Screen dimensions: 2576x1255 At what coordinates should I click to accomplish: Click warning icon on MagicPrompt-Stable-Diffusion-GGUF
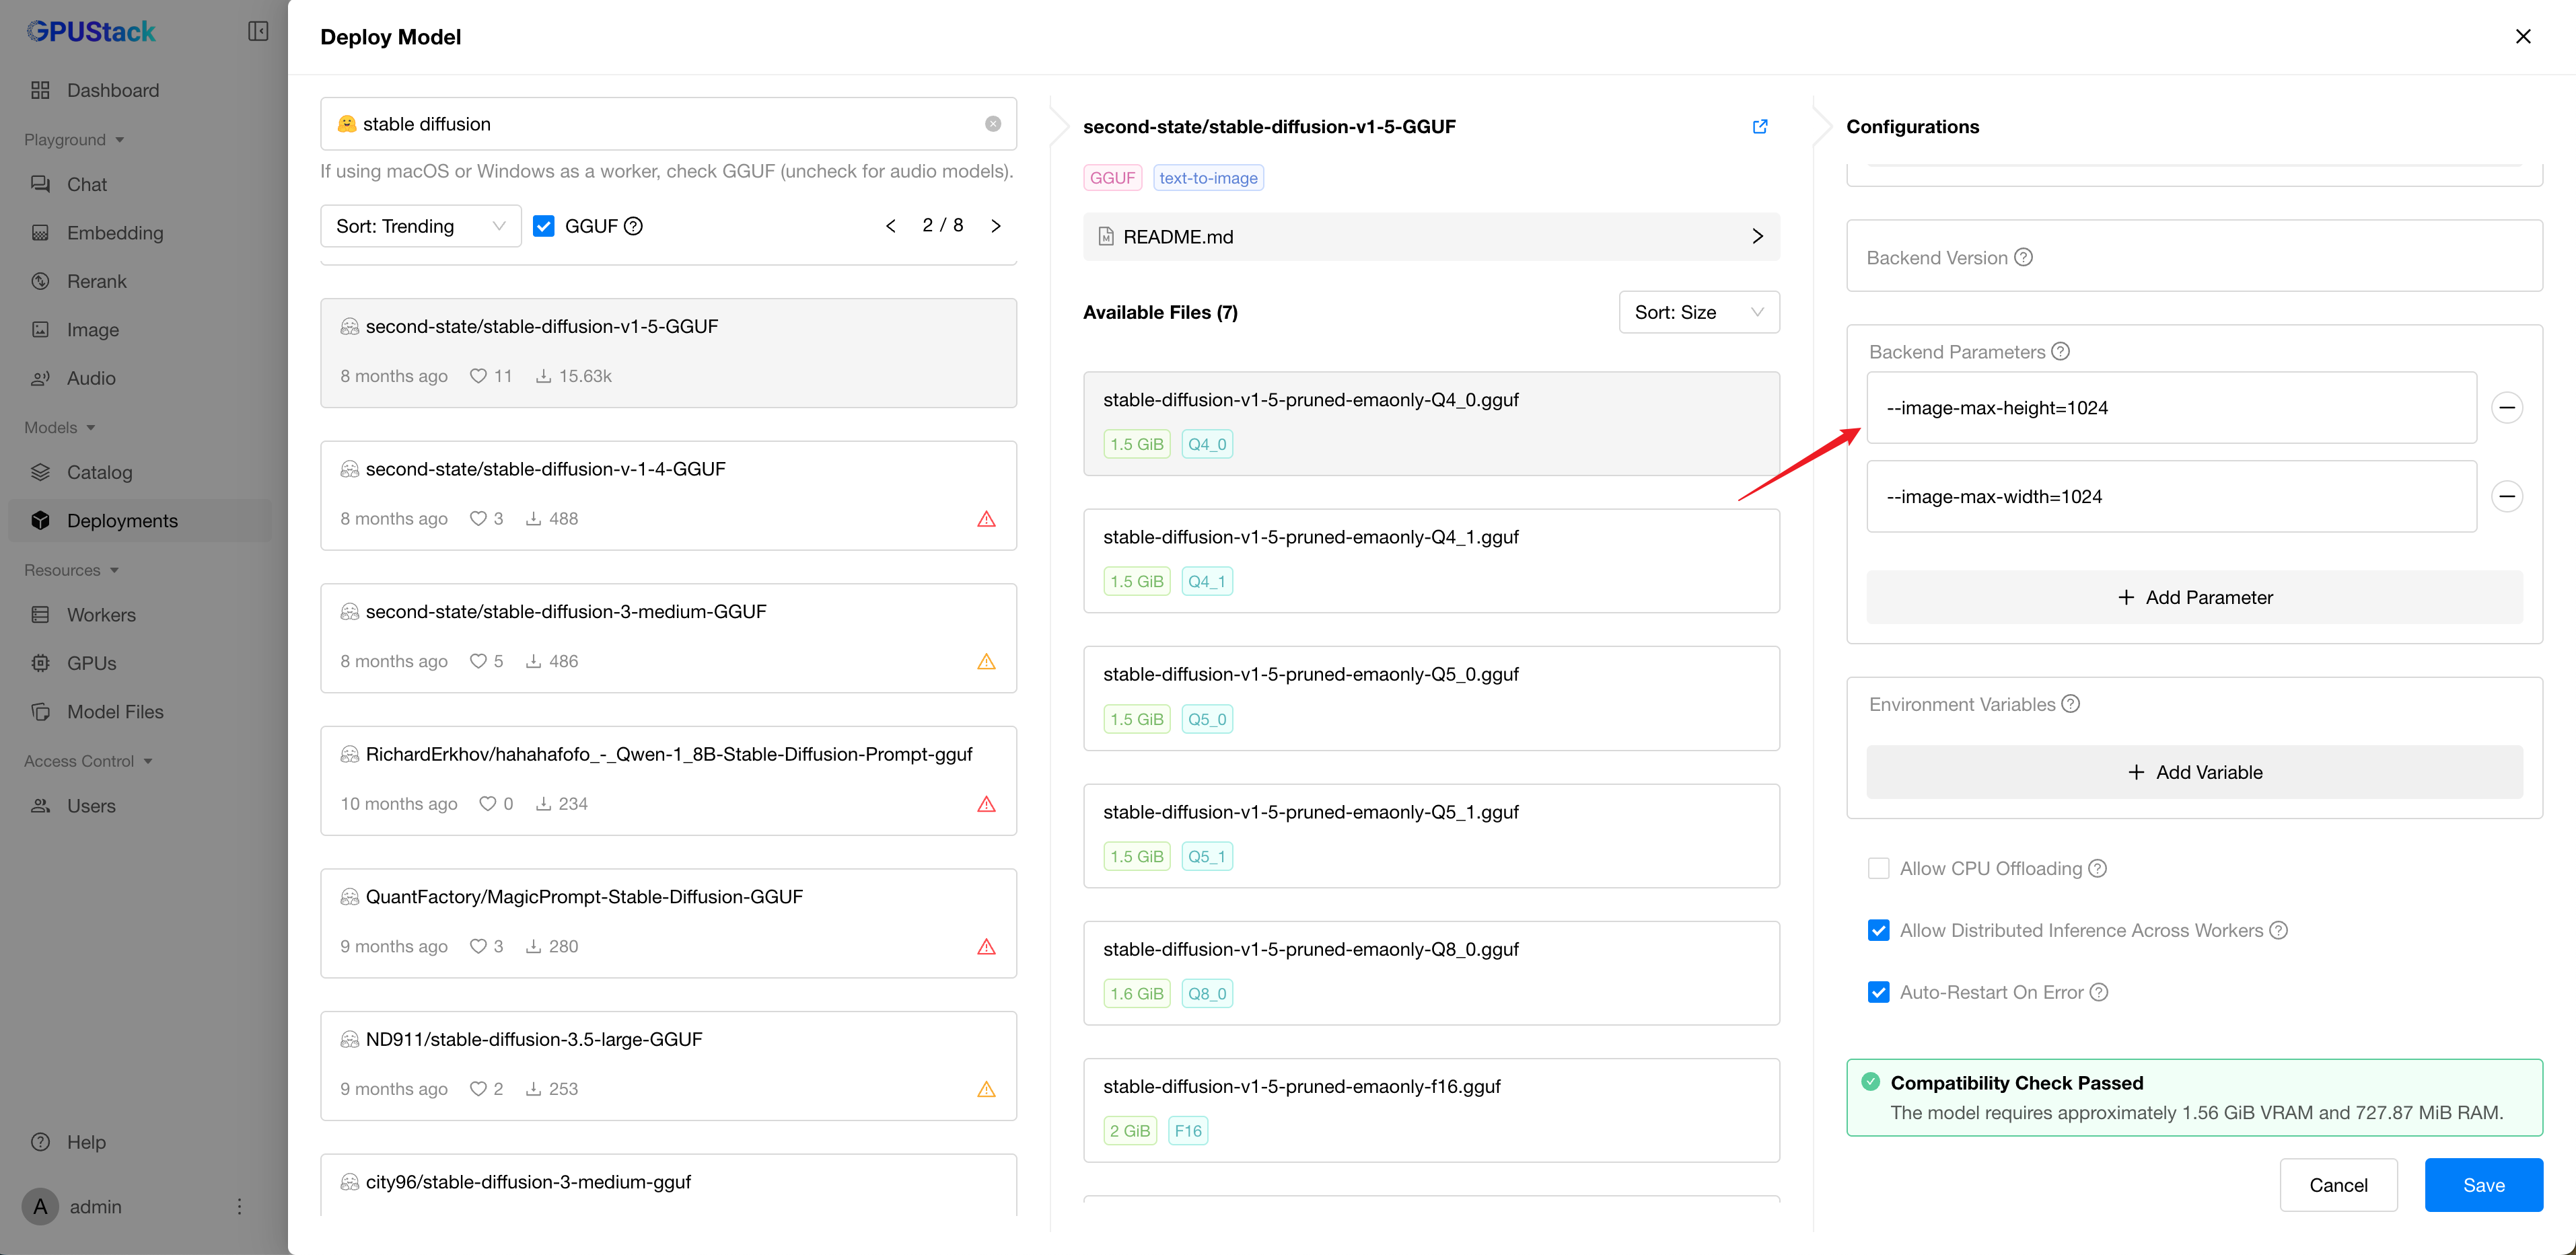point(986,946)
